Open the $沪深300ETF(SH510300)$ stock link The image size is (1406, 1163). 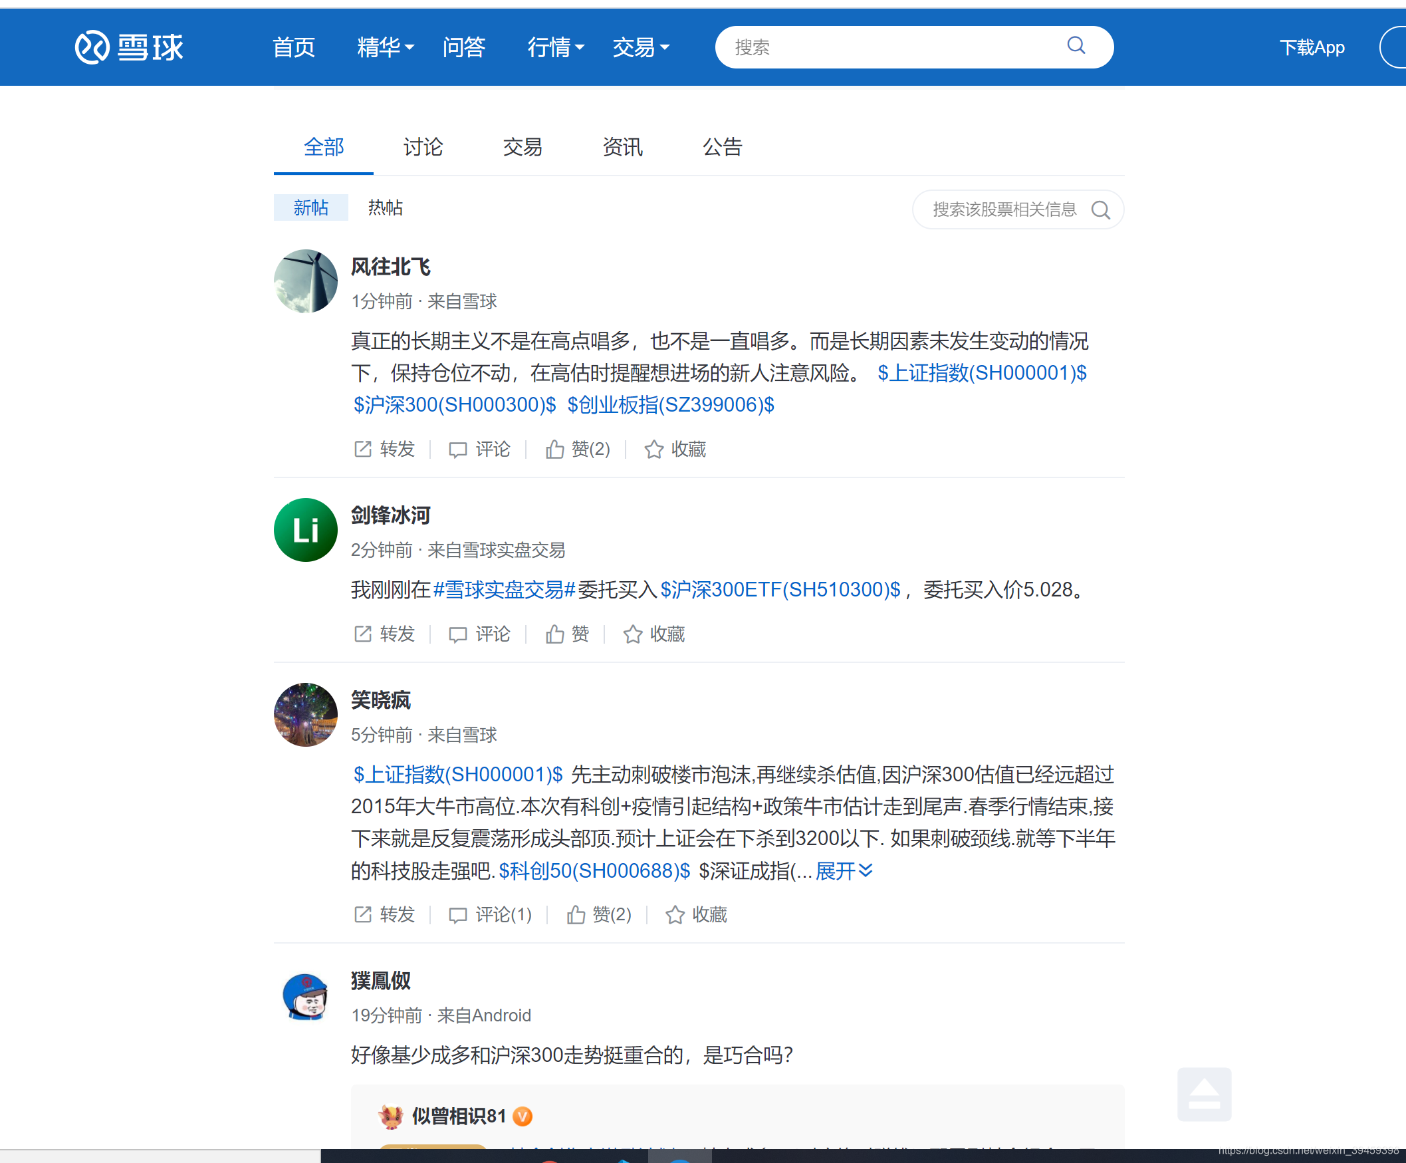click(x=780, y=590)
